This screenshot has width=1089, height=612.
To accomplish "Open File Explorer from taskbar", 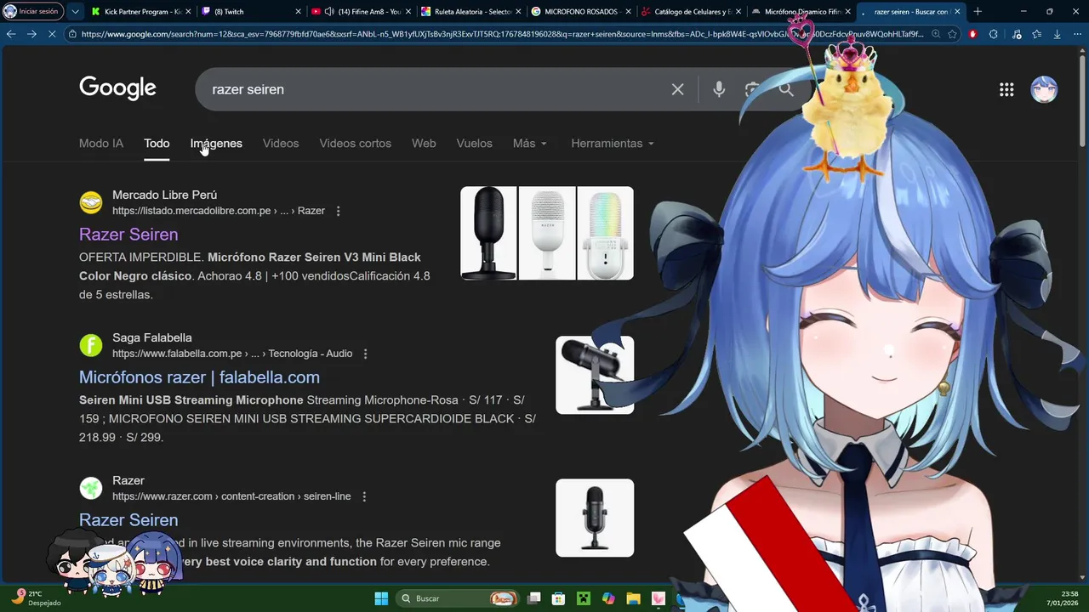I will pyautogui.click(x=633, y=598).
